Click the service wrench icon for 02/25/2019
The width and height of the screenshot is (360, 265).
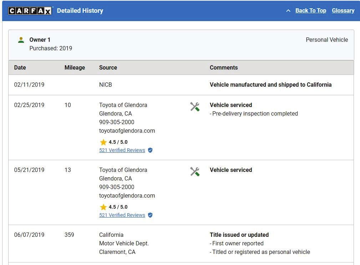point(195,107)
